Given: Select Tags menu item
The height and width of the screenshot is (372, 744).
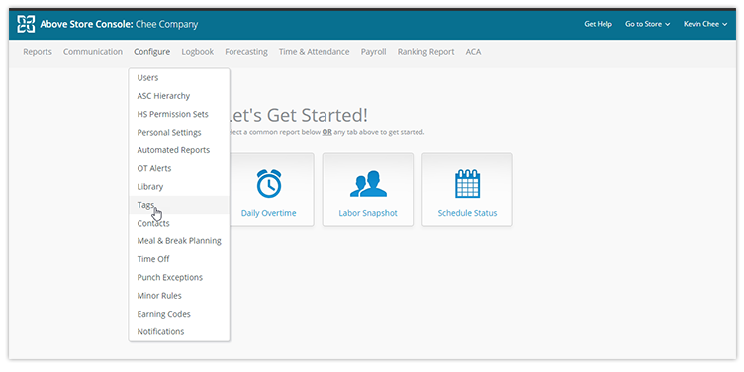Looking at the screenshot, I should click(179, 205).
